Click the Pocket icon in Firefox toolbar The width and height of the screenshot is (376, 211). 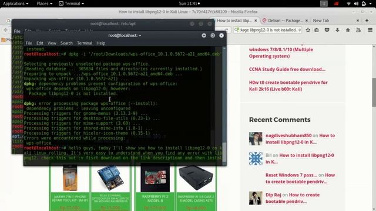click(x=327, y=30)
